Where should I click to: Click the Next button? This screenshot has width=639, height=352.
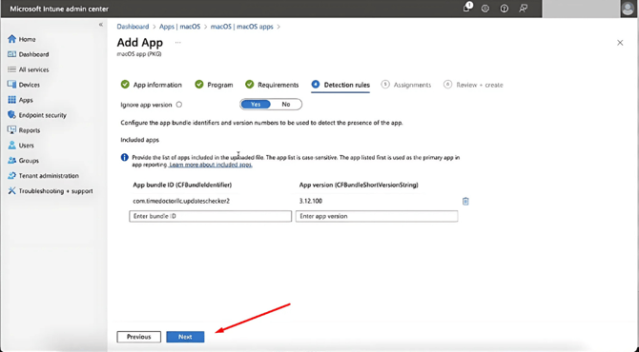click(x=185, y=337)
